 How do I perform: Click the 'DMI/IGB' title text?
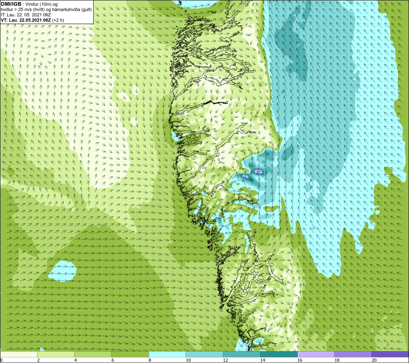click(11, 4)
